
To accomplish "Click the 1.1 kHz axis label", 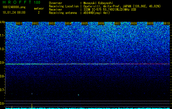I will pyautogui.click(x=2, y=35).
